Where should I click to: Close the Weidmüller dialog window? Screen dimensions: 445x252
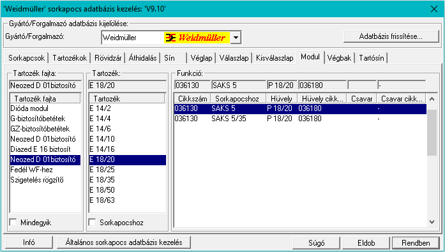[434, 9]
